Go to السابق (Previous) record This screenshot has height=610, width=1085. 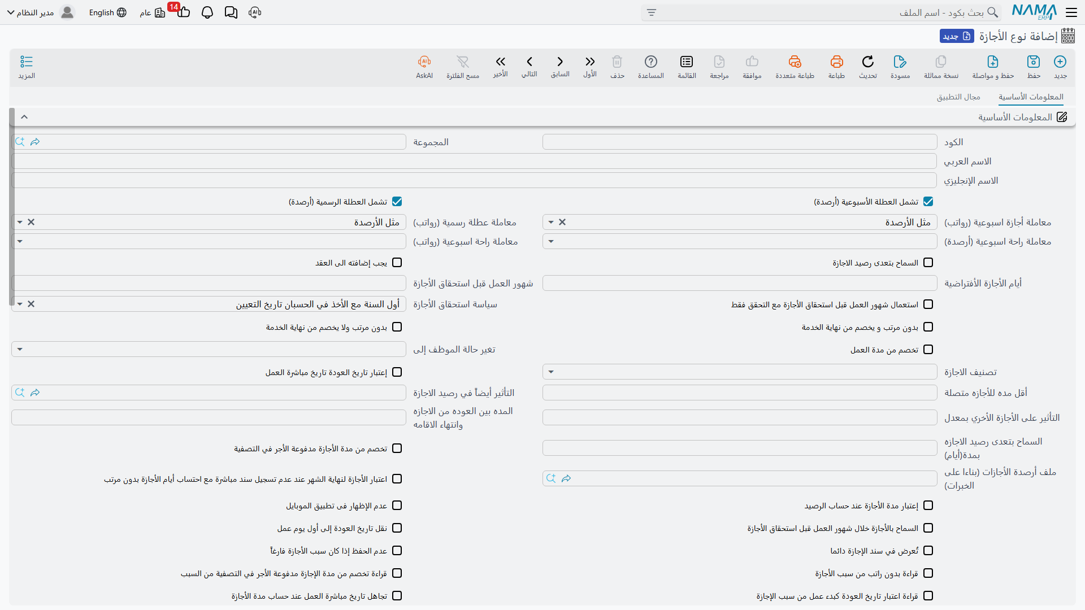pos(560,62)
